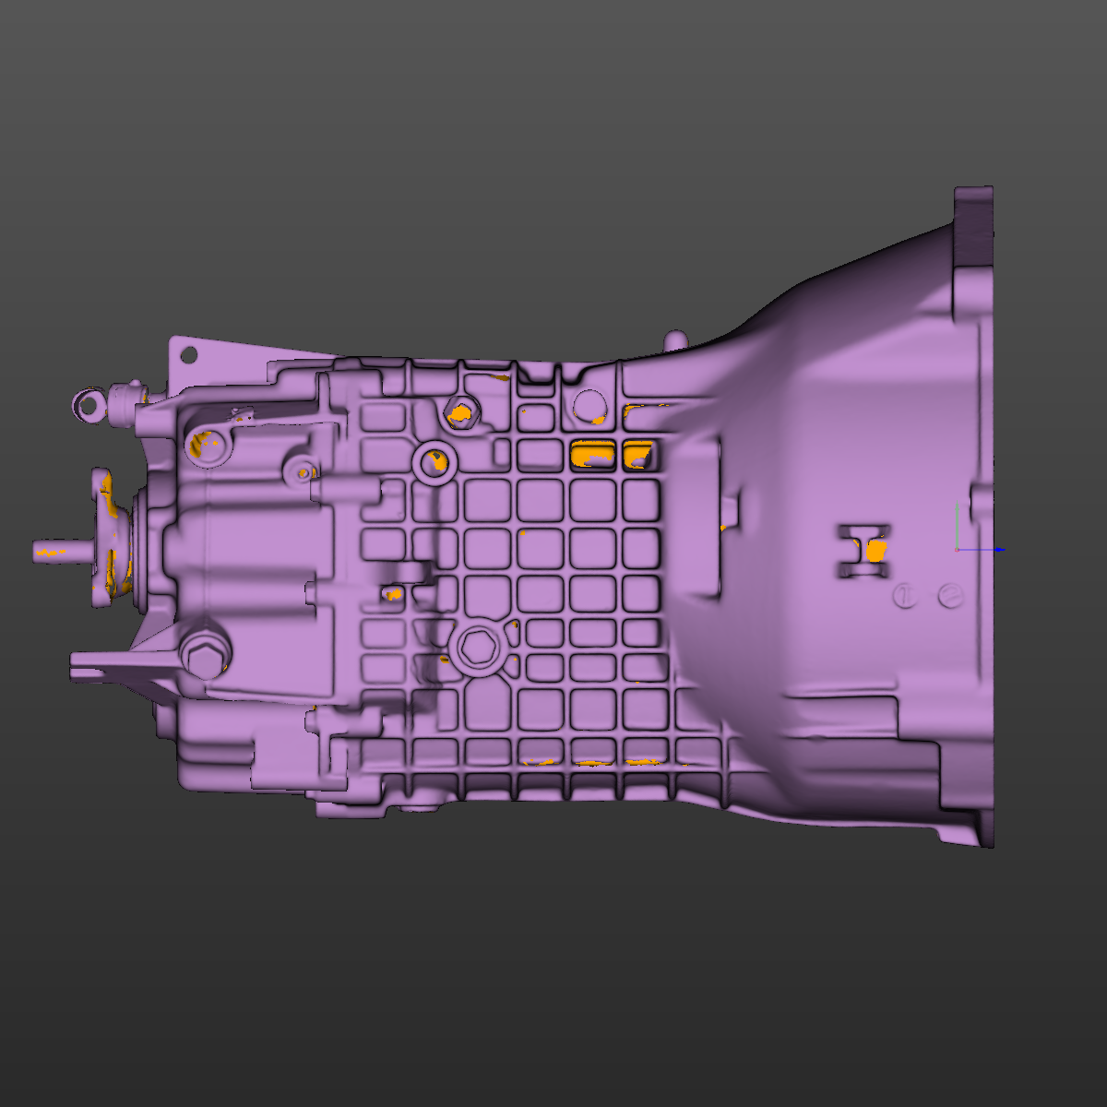Screen dimensions: 1107x1107
Task: Click the H-shaped recess on the bell housing
Action: (x=863, y=551)
